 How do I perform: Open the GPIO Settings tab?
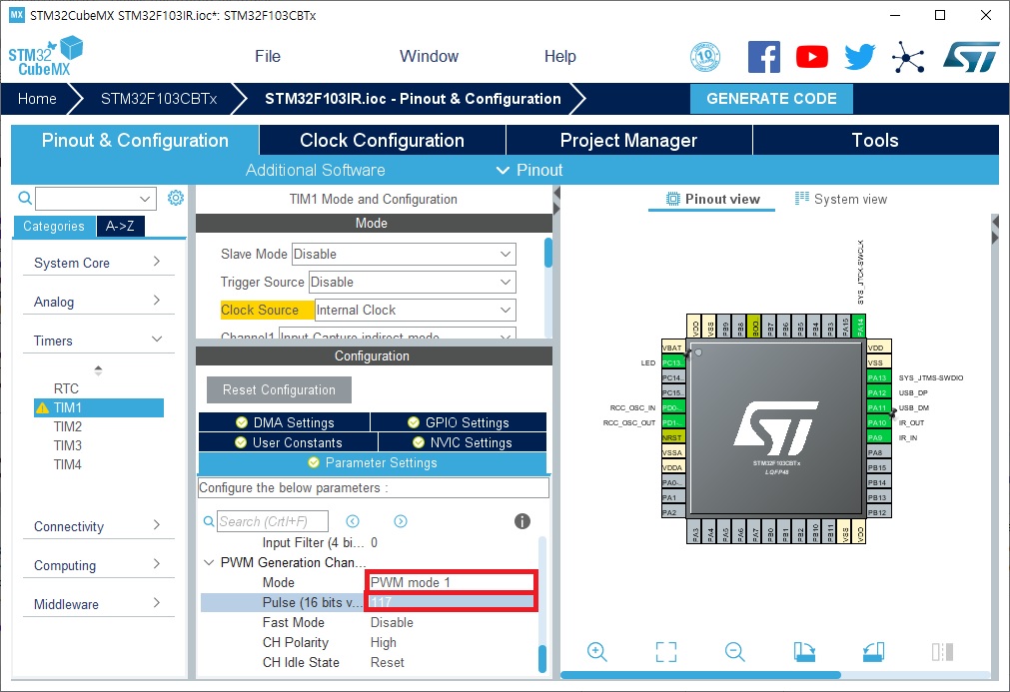pyautogui.click(x=459, y=423)
